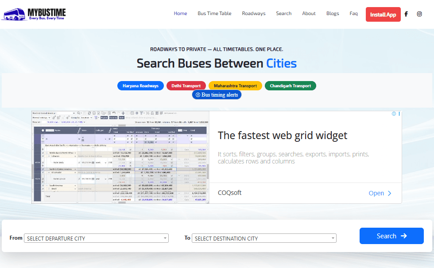This screenshot has width=434, height=268.
Task: Open the SELECT DEPARTURE CITY dropdown
Action: tap(96, 238)
